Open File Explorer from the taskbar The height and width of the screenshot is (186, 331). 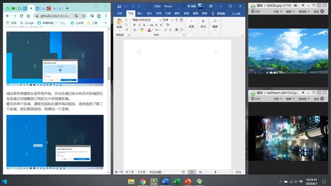click(131, 181)
